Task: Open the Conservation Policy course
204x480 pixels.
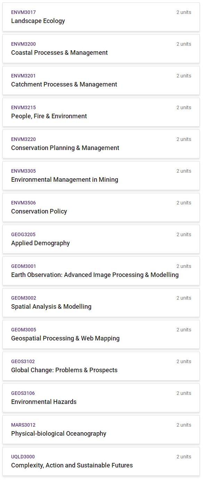Action: 101,208
